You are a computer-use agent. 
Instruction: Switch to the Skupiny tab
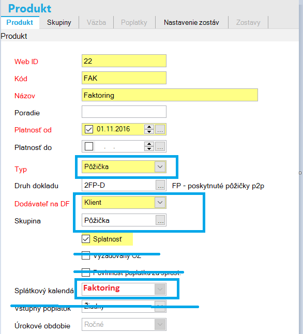click(x=59, y=22)
